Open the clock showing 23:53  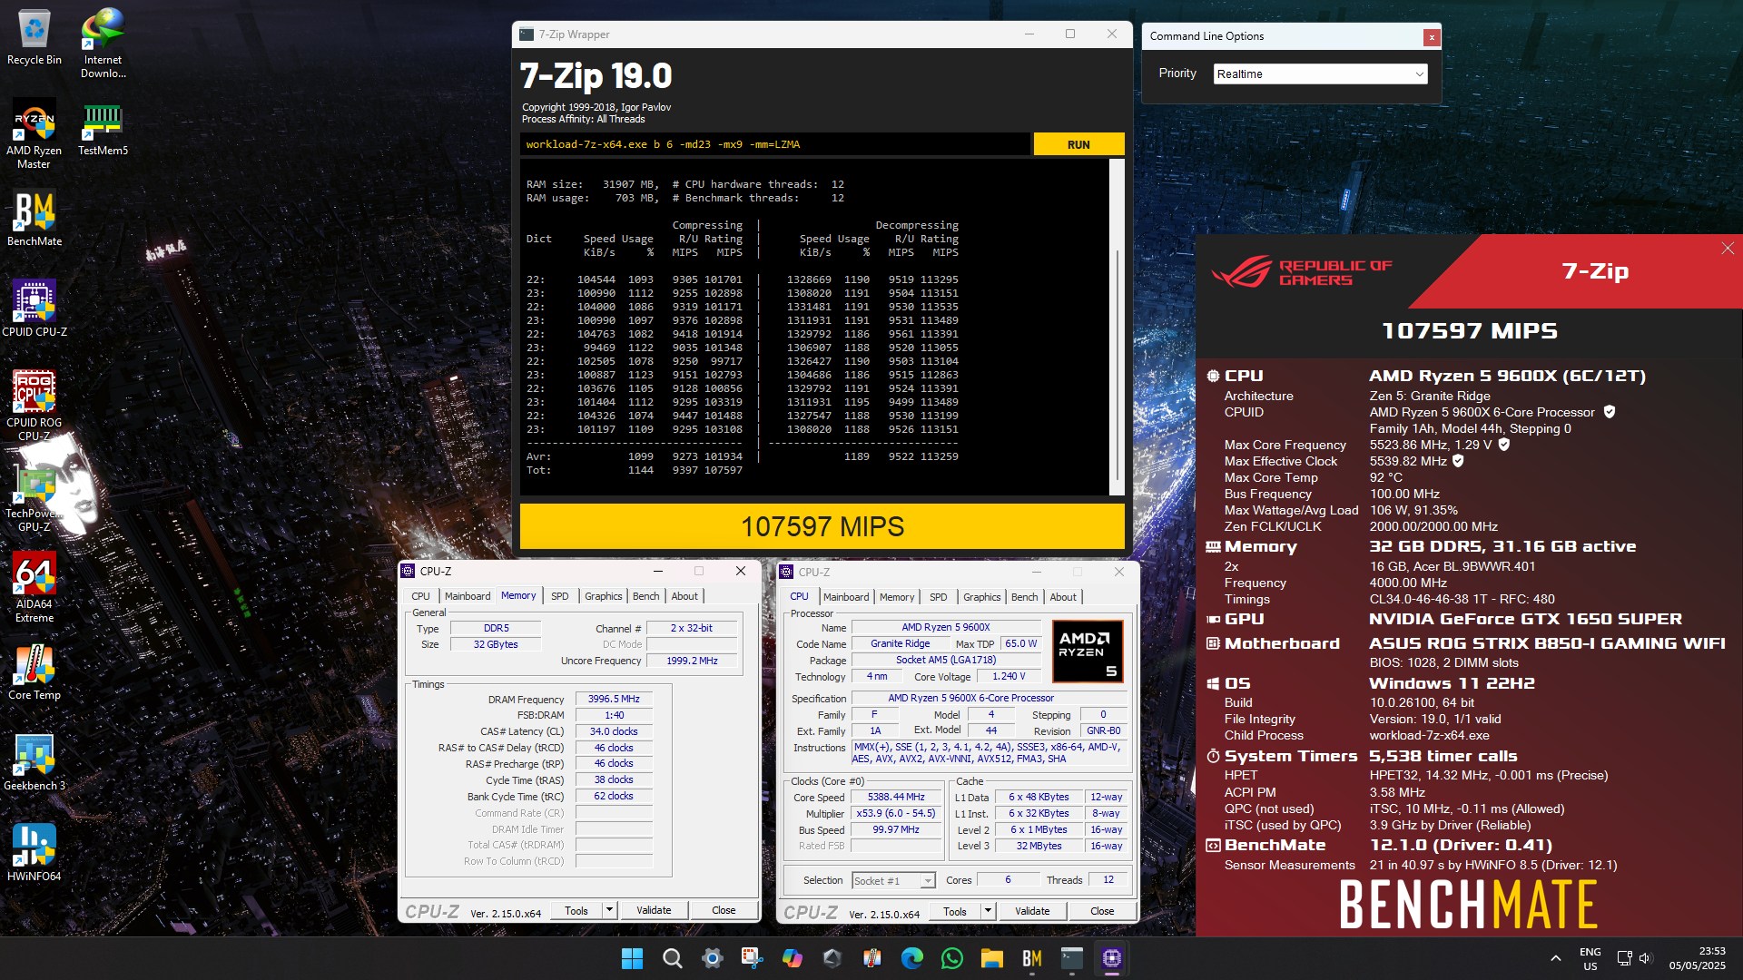[1698, 958]
